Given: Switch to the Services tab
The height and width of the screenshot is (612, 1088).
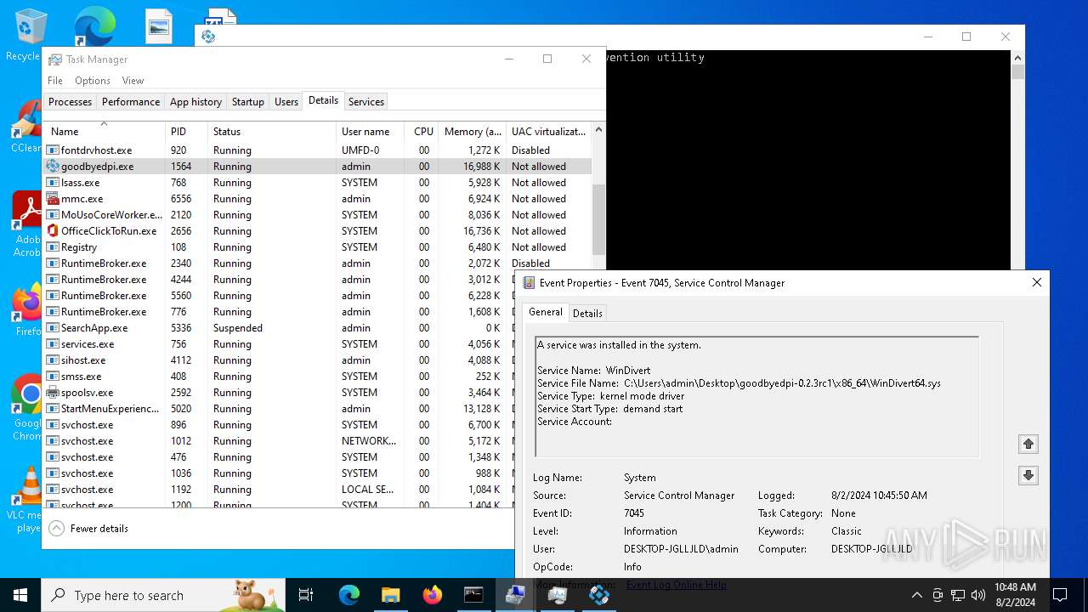Looking at the screenshot, I should pyautogui.click(x=366, y=102).
